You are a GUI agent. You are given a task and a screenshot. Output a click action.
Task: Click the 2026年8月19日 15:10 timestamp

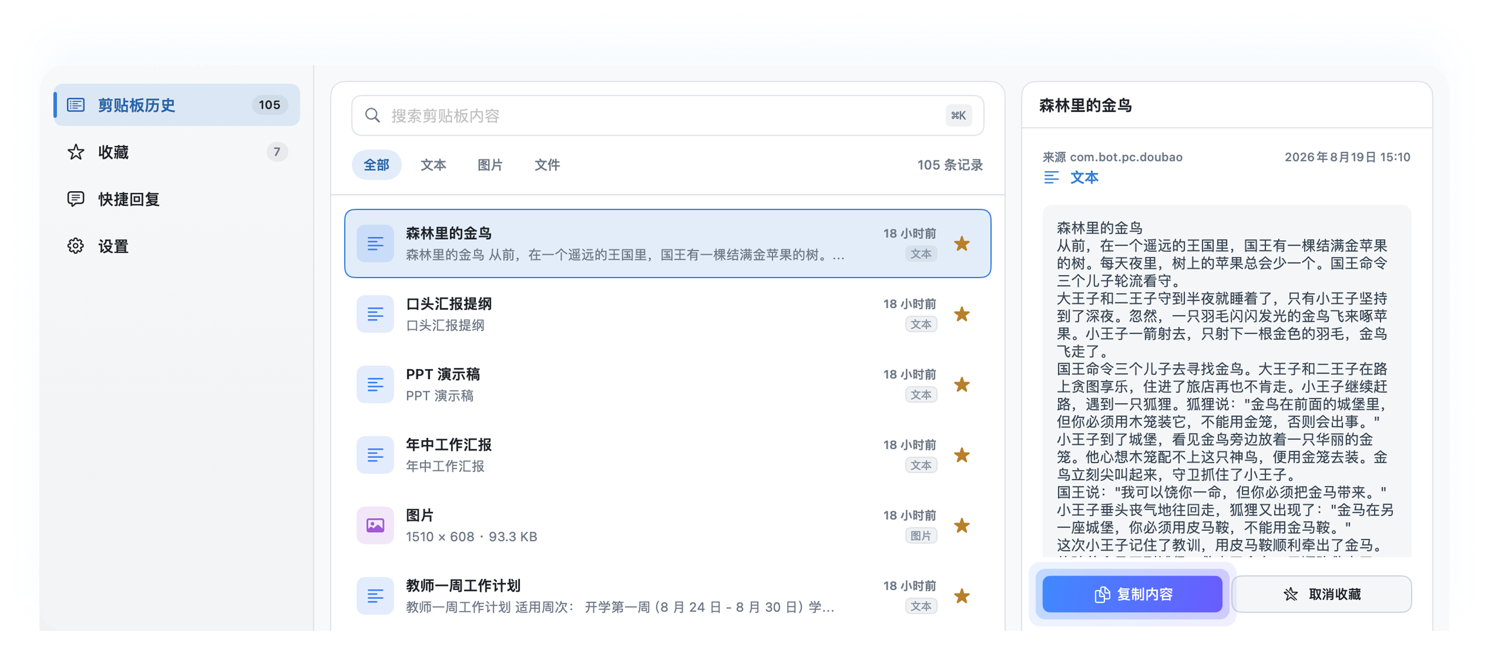pyautogui.click(x=1347, y=156)
